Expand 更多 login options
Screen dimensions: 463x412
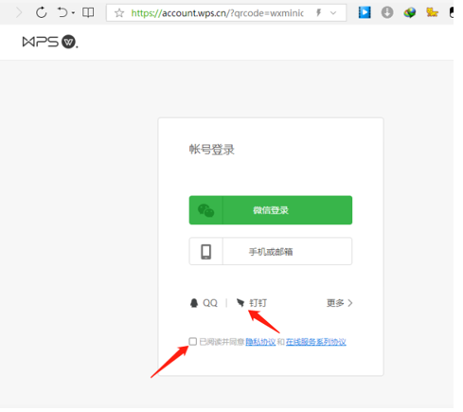click(x=340, y=303)
